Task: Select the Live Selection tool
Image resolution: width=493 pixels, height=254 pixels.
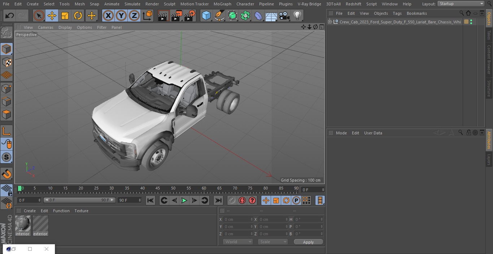Action: coord(39,15)
